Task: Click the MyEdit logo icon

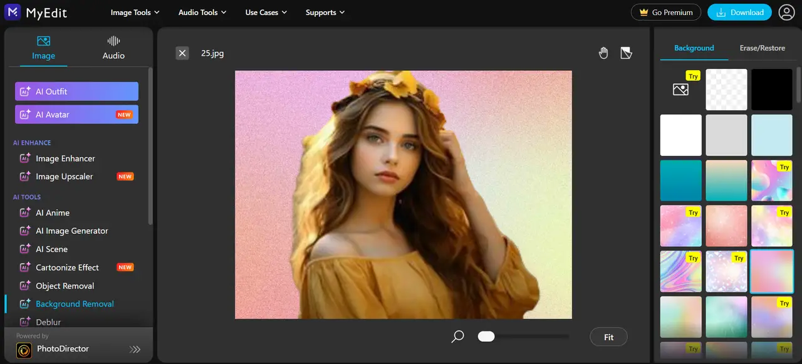Action: (x=12, y=12)
